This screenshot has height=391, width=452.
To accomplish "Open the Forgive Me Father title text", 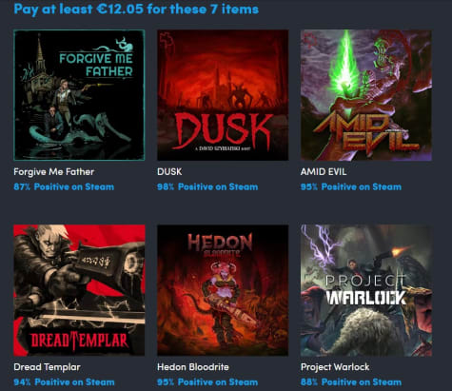I will [54, 172].
